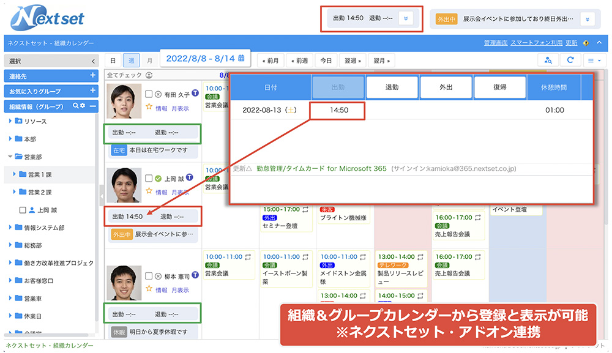Click the Nextset logo

47,18
